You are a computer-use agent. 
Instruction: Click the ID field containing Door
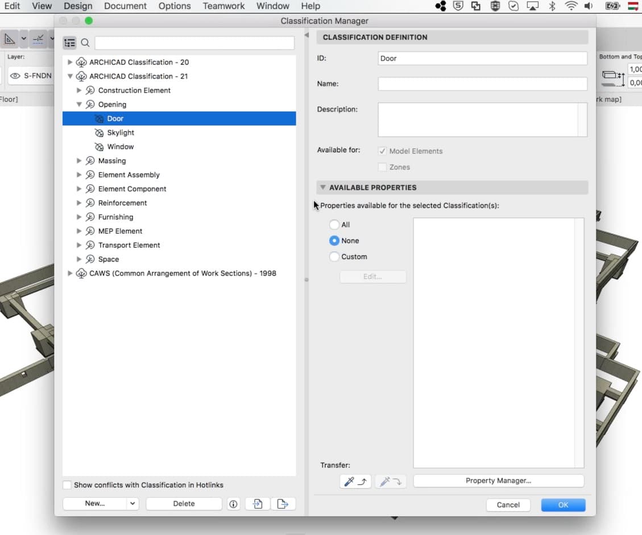point(482,59)
